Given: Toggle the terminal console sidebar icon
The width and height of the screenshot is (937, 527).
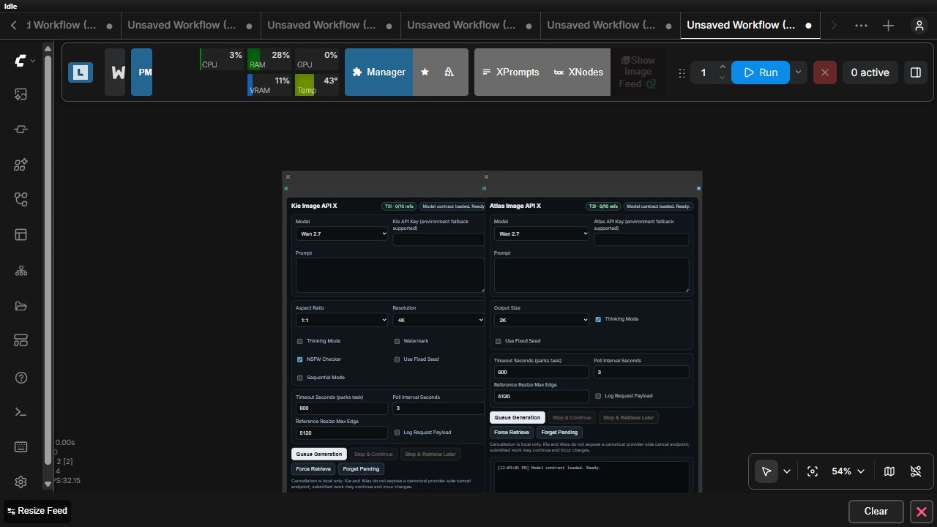Looking at the screenshot, I should point(20,412).
